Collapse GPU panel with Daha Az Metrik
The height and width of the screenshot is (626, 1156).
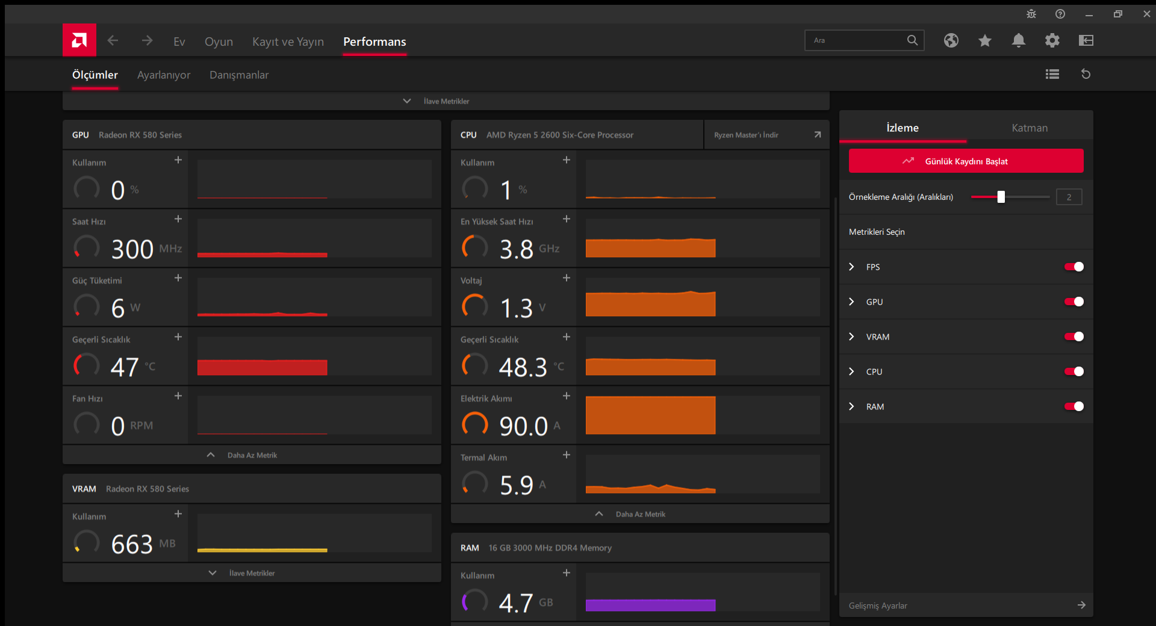pos(252,455)
